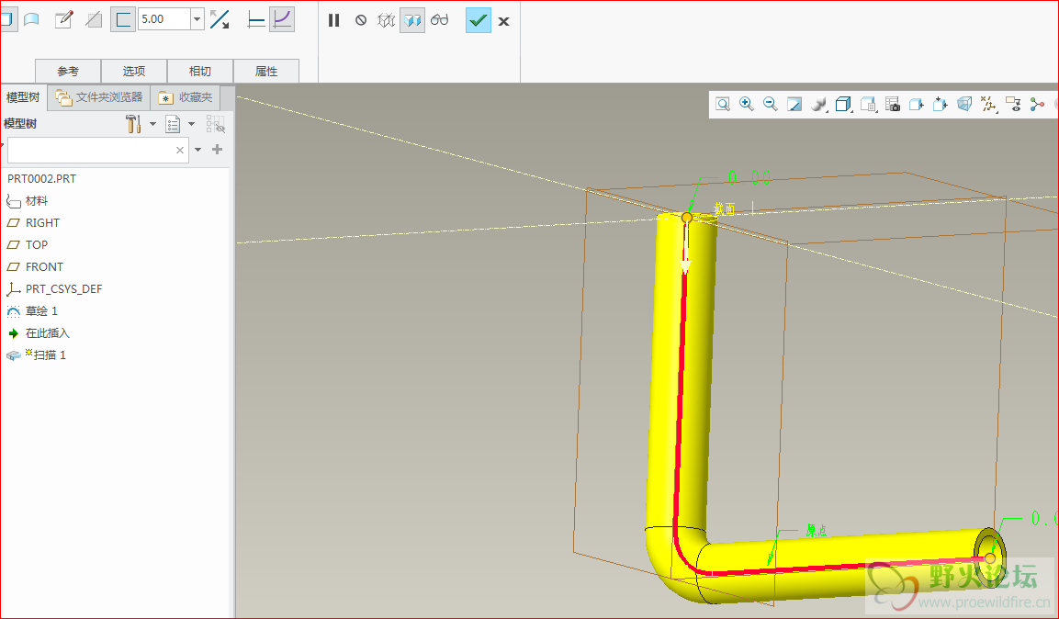The width and height of the screenshot is (1059, 619).
Task: Cancel the sweep feature with the X
Action: 503,20
